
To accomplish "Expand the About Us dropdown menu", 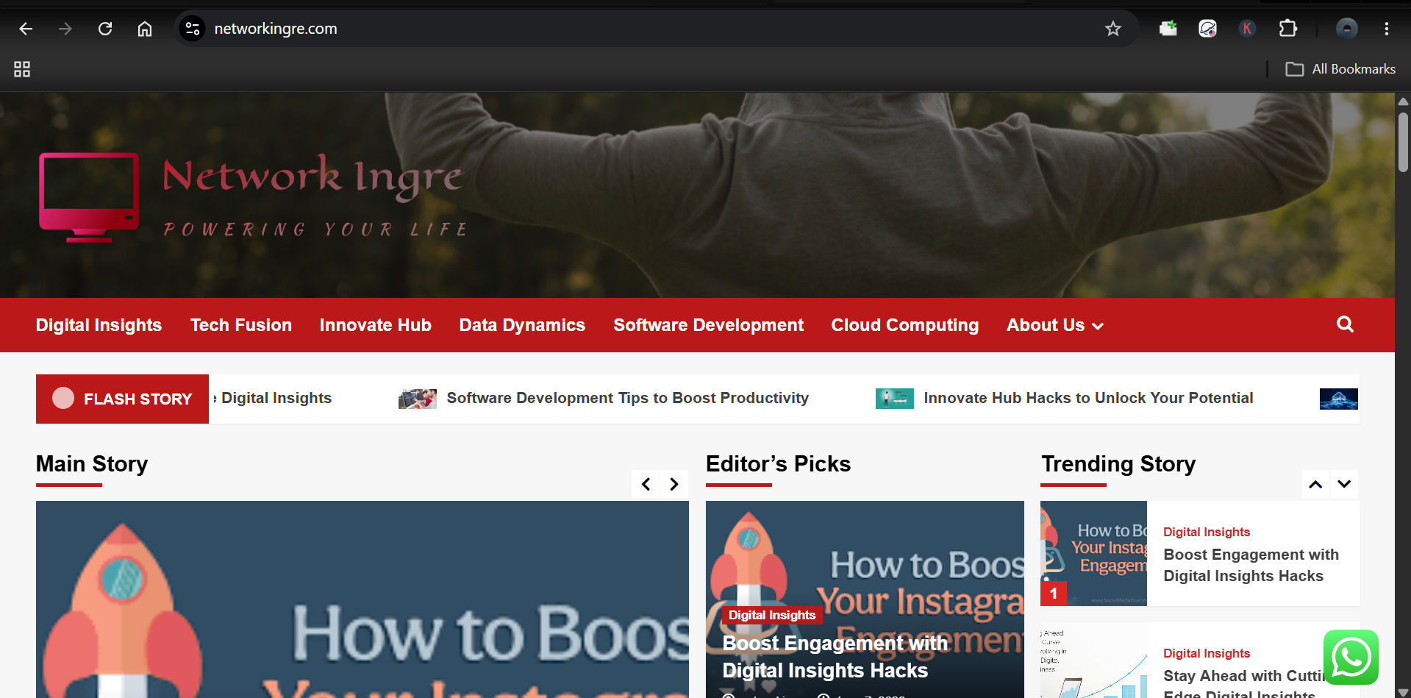I will 1055,325.
